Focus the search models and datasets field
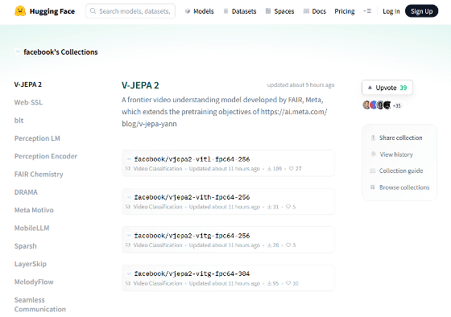The height and width of the screenshot is (317, 451). click(x=130, y=11)
